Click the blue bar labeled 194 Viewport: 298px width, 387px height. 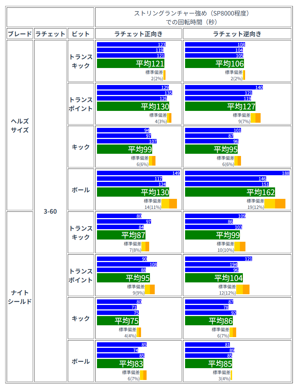[212, 264]
